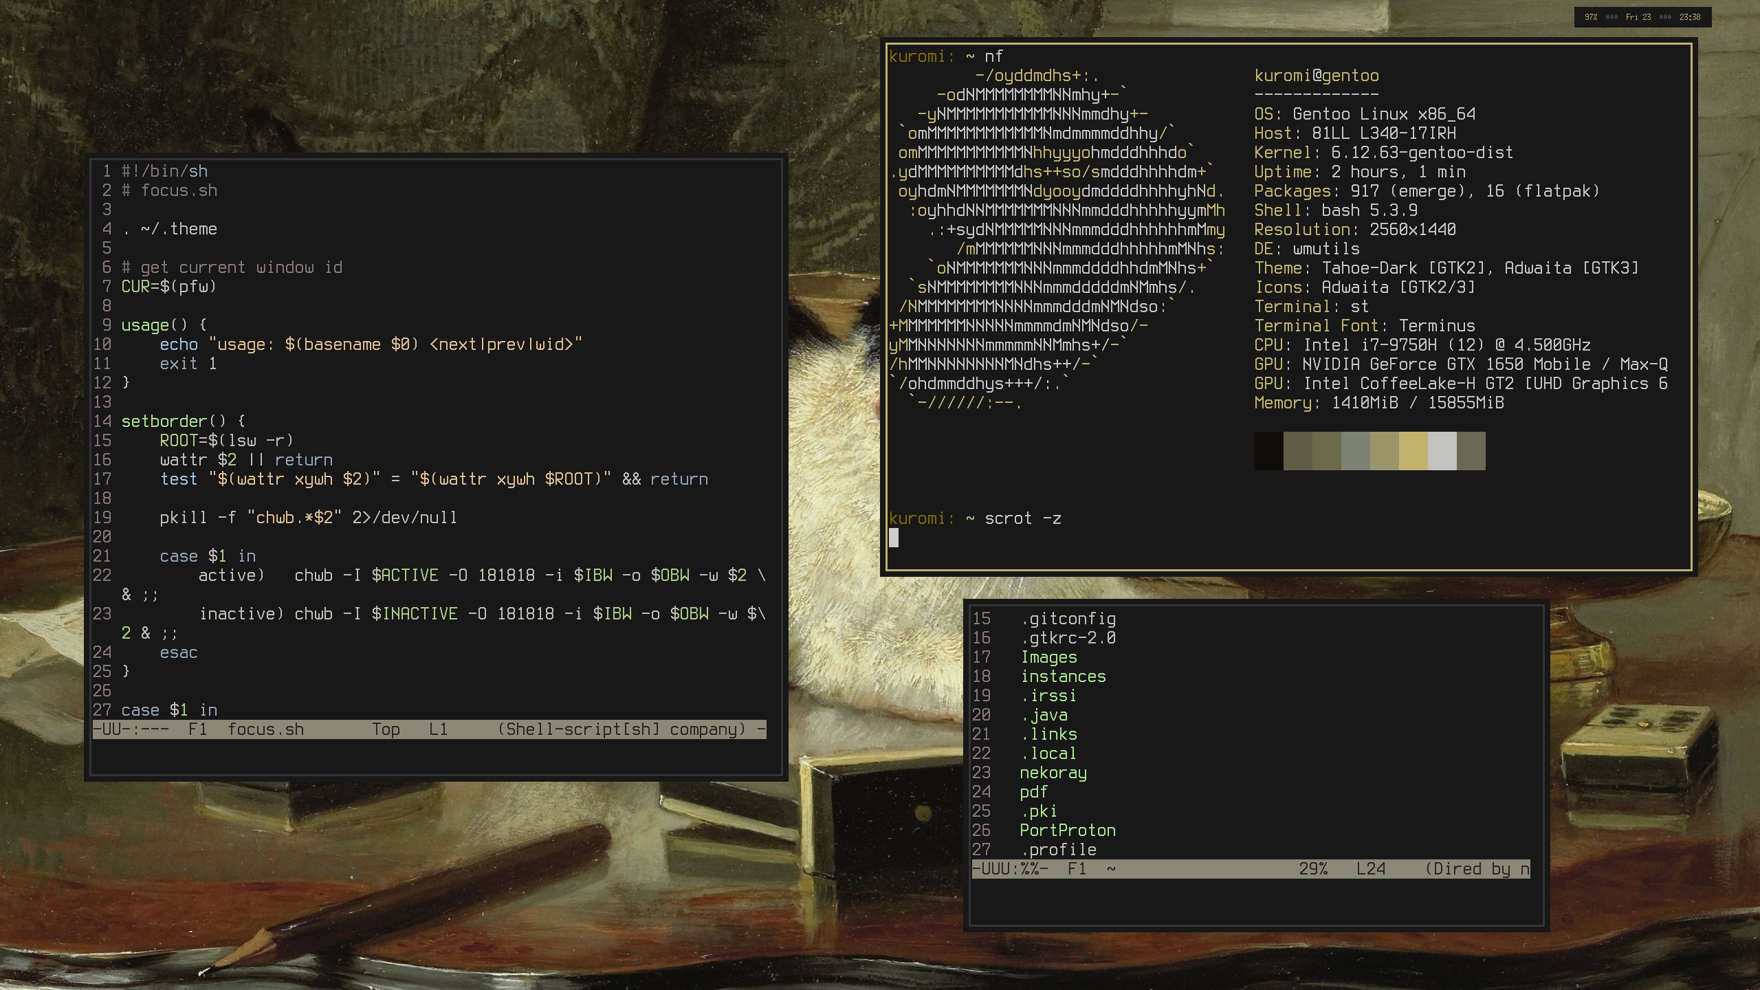1760x990 pixels.
Task: Click Shell-script[sh] major mode indicator
Action: click(x=582, y=729)
